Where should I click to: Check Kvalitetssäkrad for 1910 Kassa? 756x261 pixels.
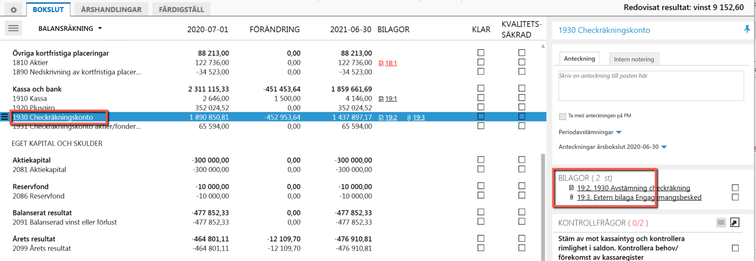pyautogui.click(x=522, y=98)
